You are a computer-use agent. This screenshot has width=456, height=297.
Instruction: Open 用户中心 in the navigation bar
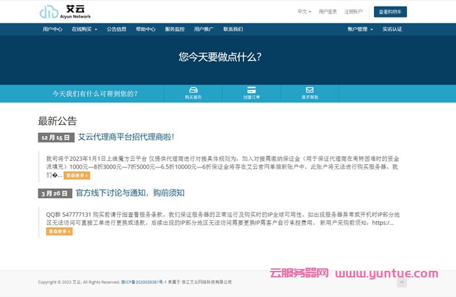point(53,29)
